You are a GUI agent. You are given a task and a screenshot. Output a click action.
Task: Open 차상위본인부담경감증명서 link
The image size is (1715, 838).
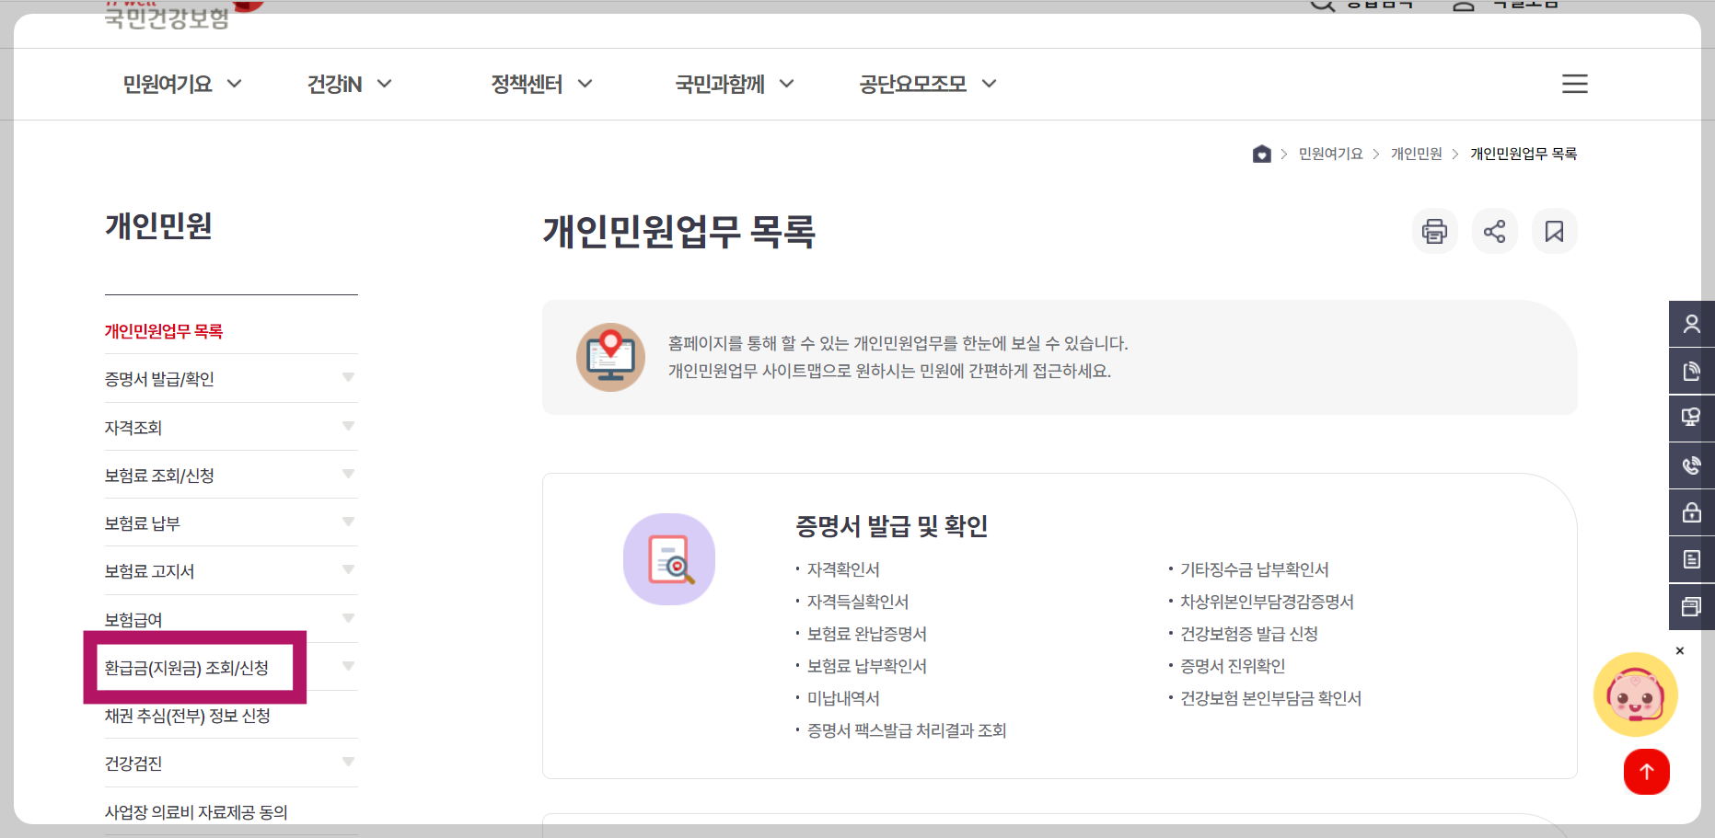click(1268, 602)
